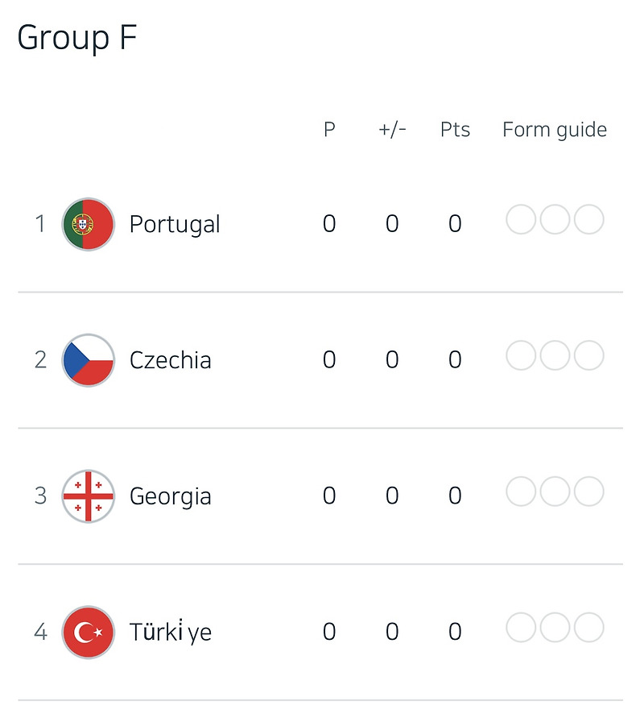The height and width of the screenshot is (722, 644).
Task: Select Portugal's first form guide circle
Action: pyautogui.click(x=521, y=219)
